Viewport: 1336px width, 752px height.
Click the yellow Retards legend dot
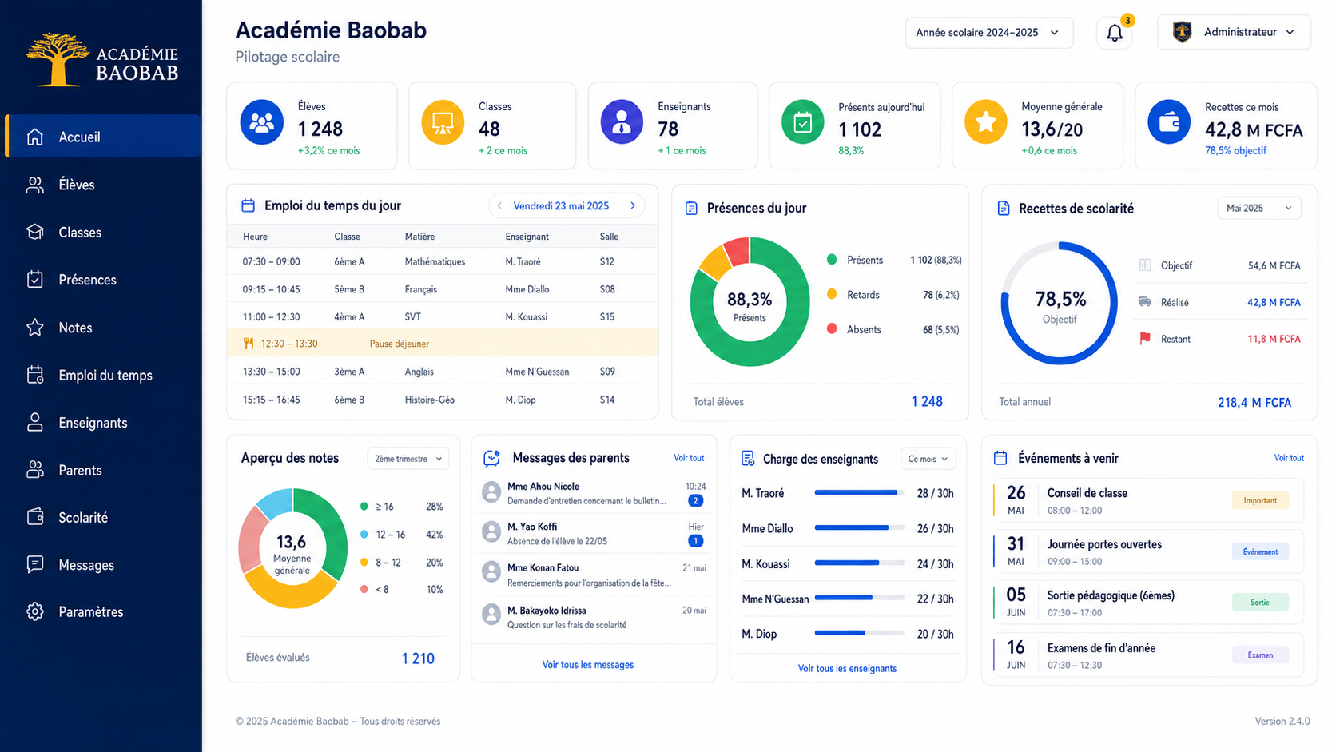pos(832,295)
